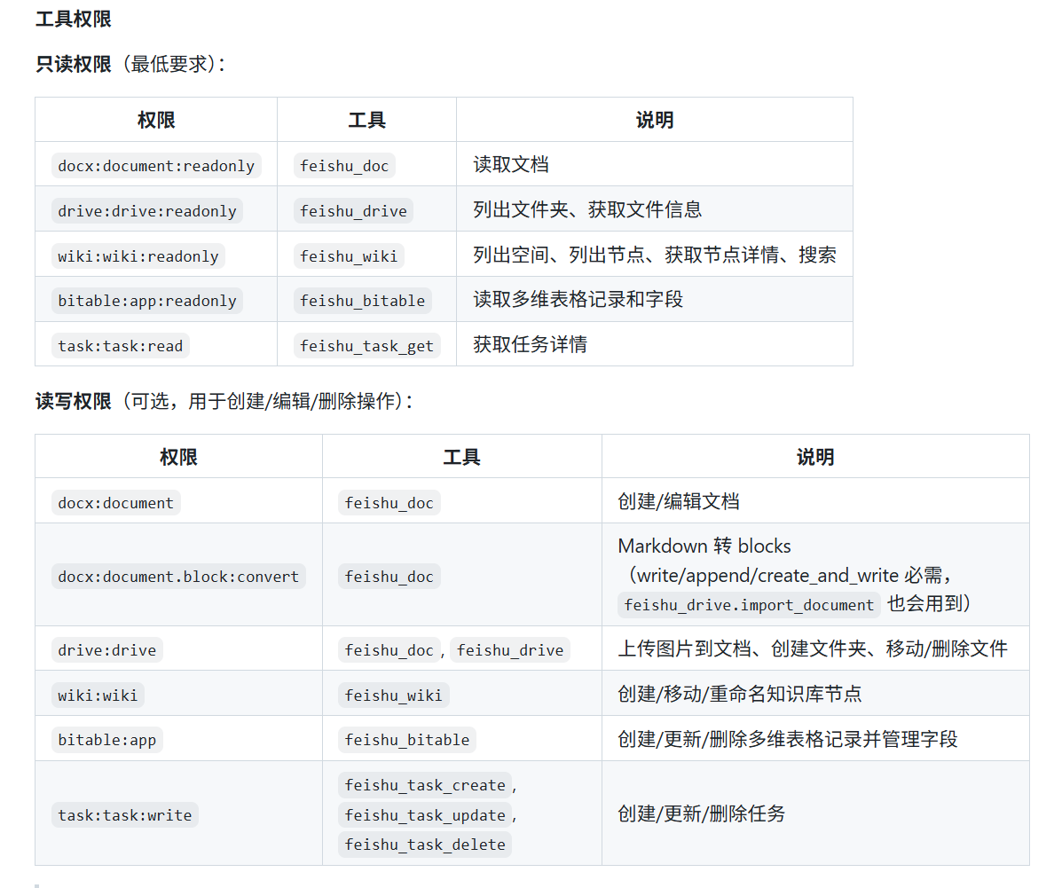The width and height of the screenshot is (1062, 888).
Task: Select feishu_doc in the docx:document:readonly row
Action: [x=345, y=166]
